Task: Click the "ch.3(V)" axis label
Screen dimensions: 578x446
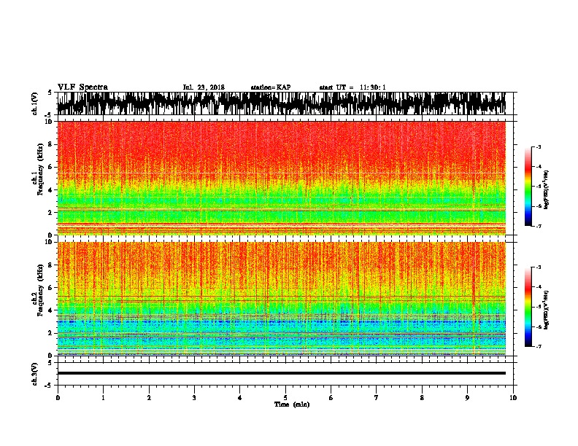Action: [x=35, y=374]
